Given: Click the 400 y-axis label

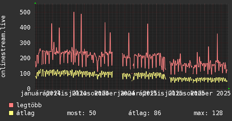Looking at the screenshot, I should [x=25, y=27].
